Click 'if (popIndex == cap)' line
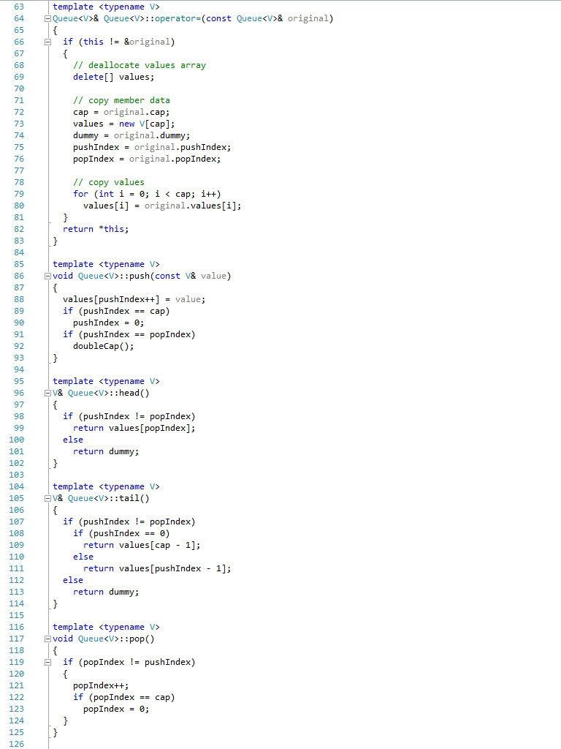Viewport: 561px width, 749px height. (x=124, y=697)
